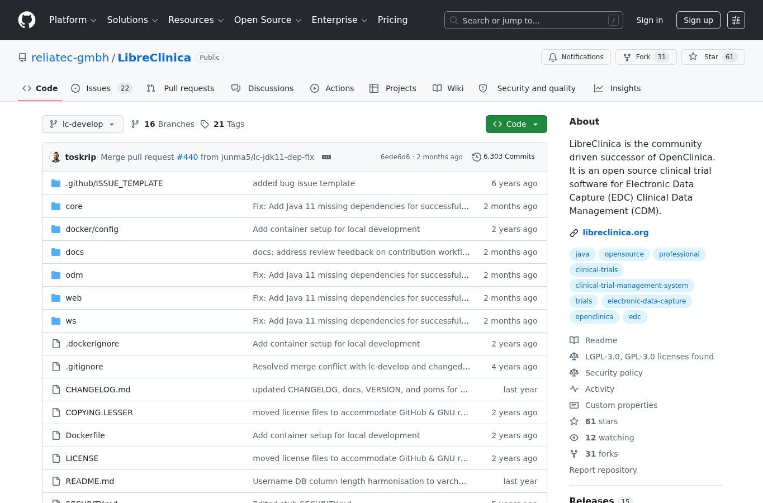The height and width of the screenshot is (503, 763).
Task: Click the CHANGELOG.md file icon
Action: click(56, 390)
